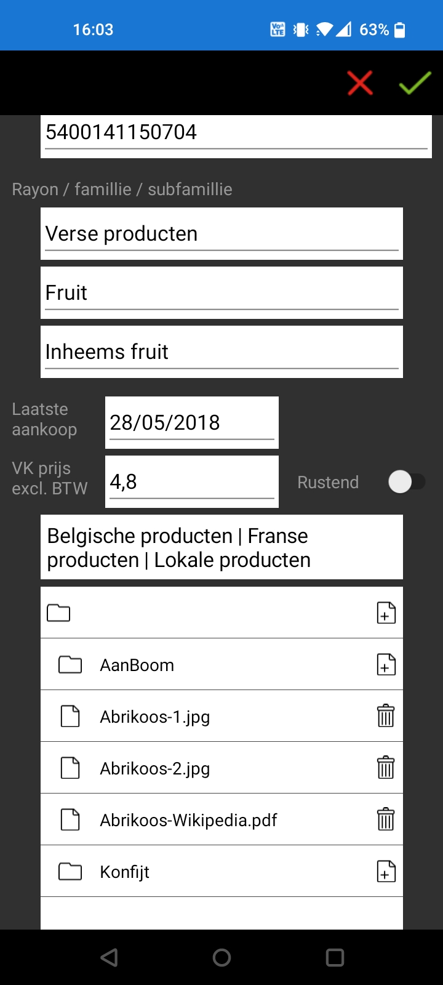Image resolution: width=443 pixels, height=985 pixels.
Task: Open the Abrikoos-Wikipedia.pdf file
Action: tap(188, 820)
